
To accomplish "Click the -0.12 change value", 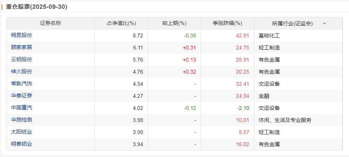I will (190, 108).
